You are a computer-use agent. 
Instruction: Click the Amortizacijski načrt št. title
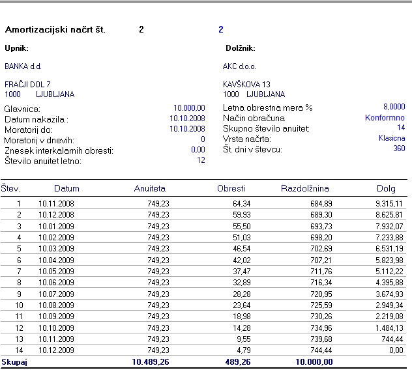tap(55, 30)
